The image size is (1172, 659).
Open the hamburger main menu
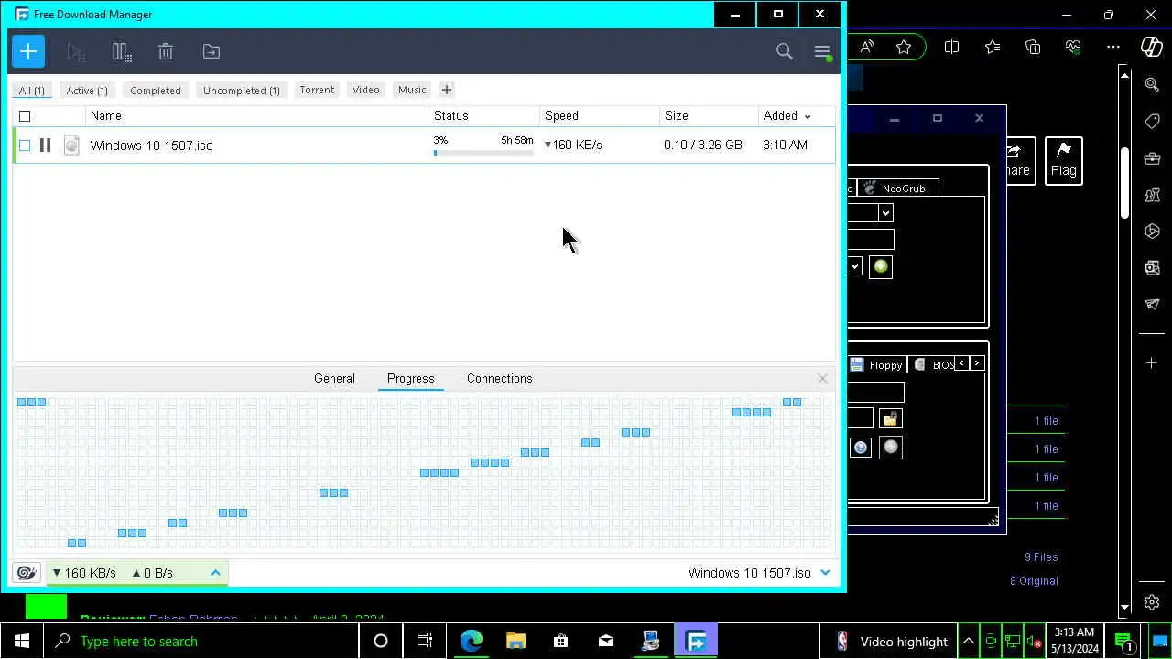[822, 51]
